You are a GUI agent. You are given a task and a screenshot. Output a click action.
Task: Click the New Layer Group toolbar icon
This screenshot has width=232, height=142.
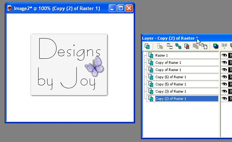point(170,46)
